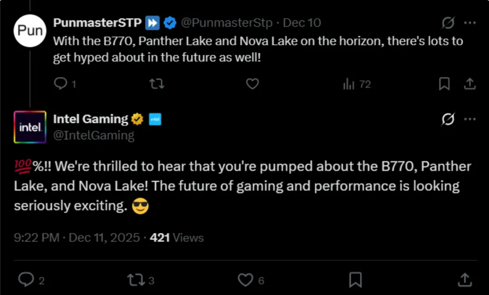This screenshot has height=295, width=489.
Task: Click the Intel affiliation badge
Action: tap(155, 120)
